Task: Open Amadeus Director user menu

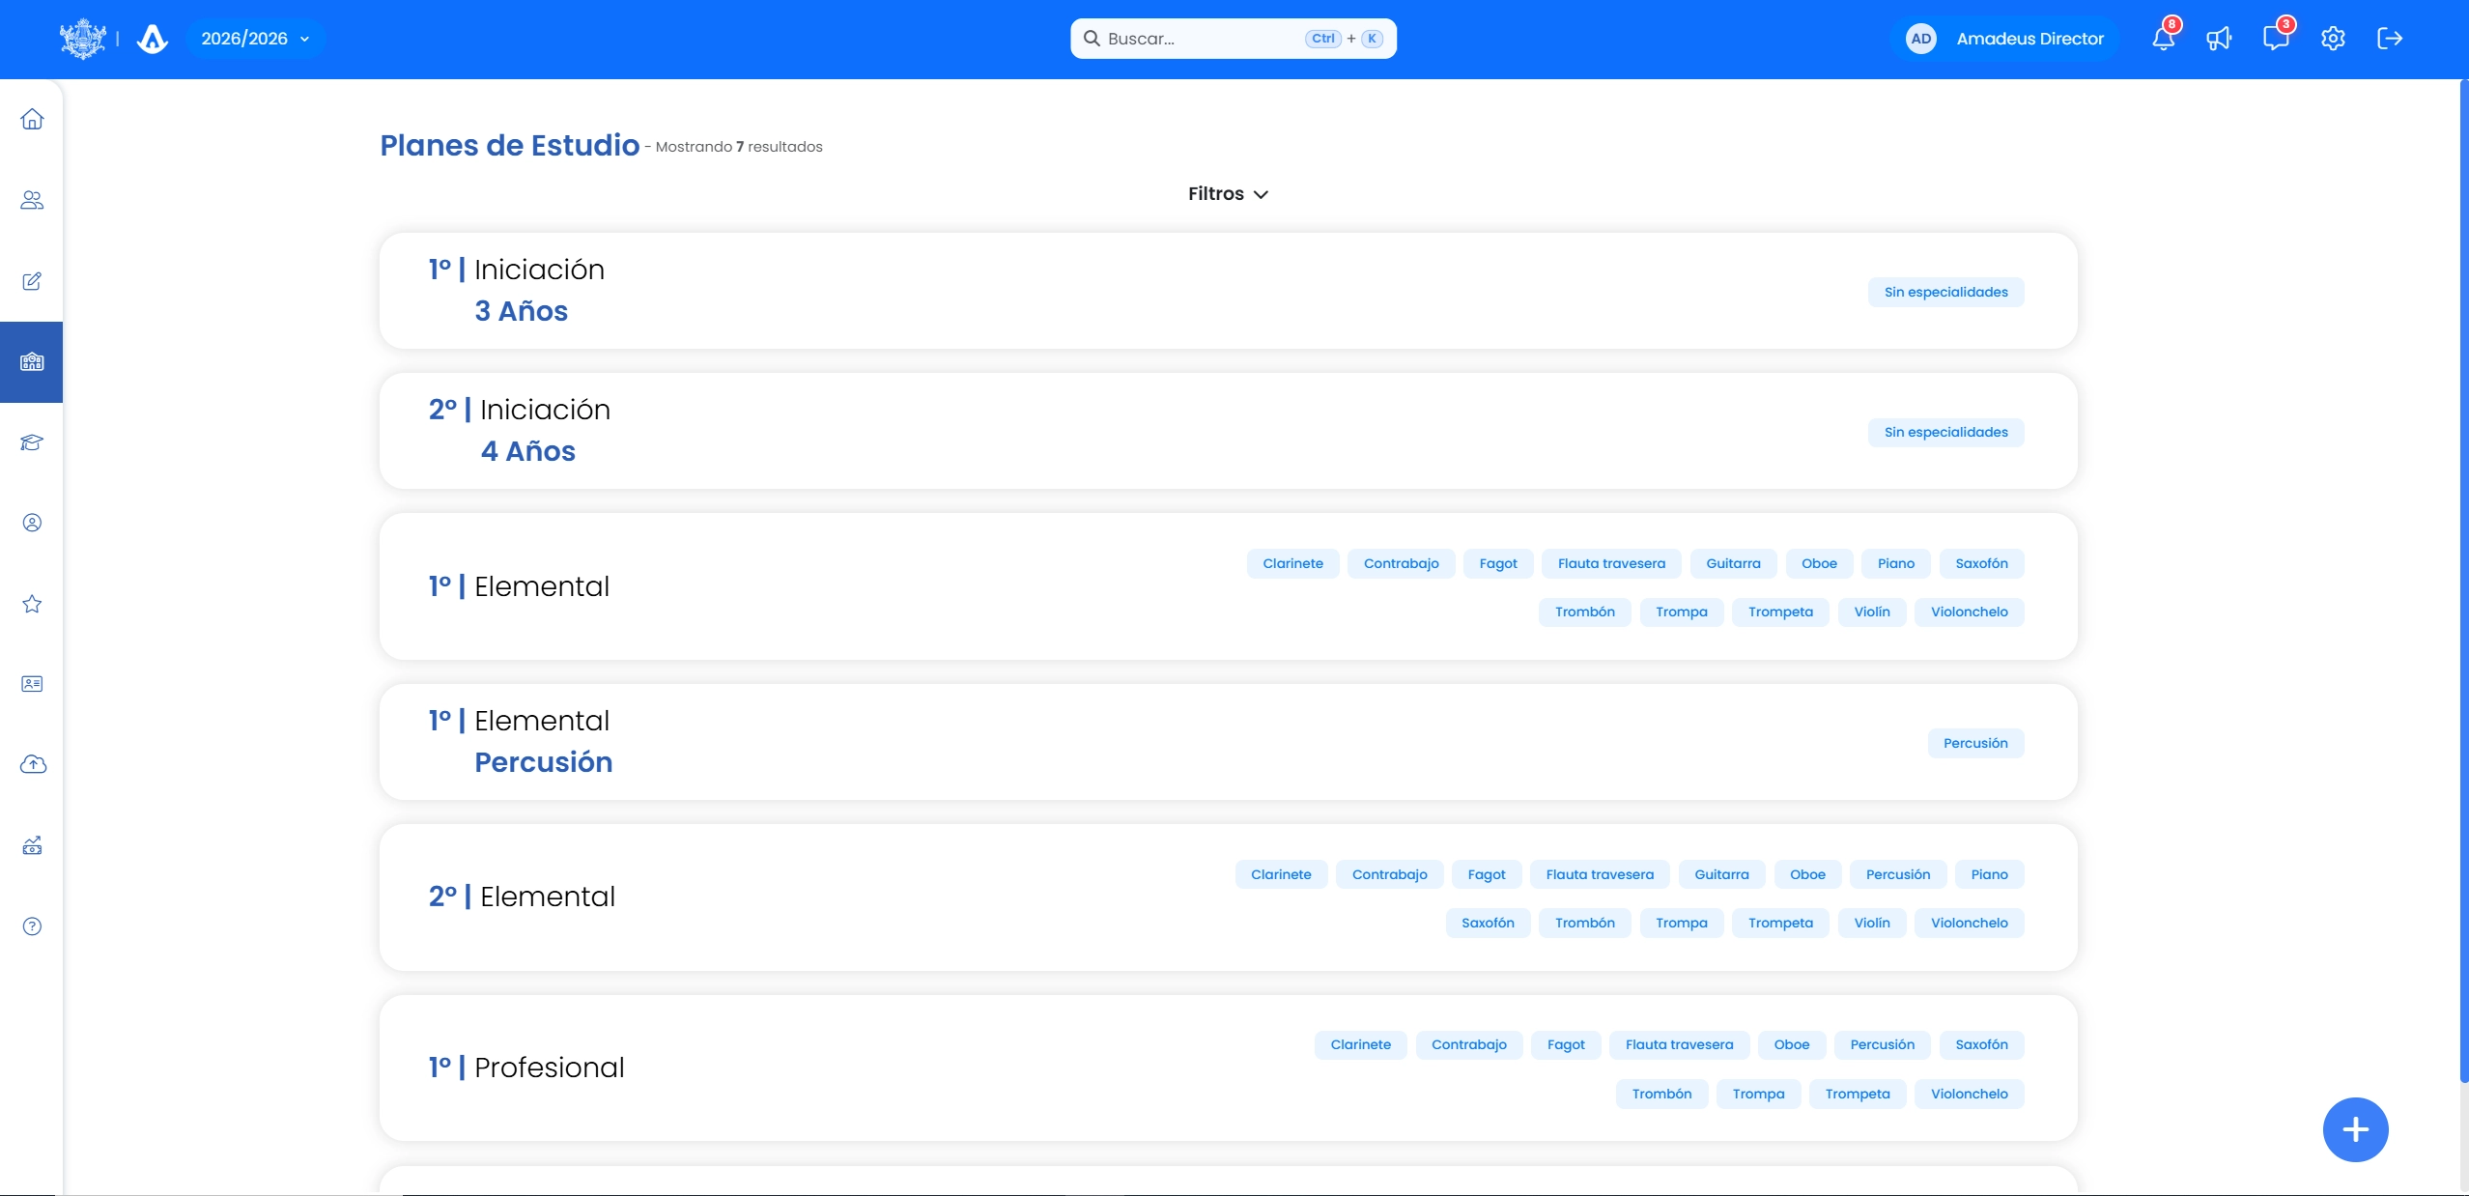Action: (2007, 39)
